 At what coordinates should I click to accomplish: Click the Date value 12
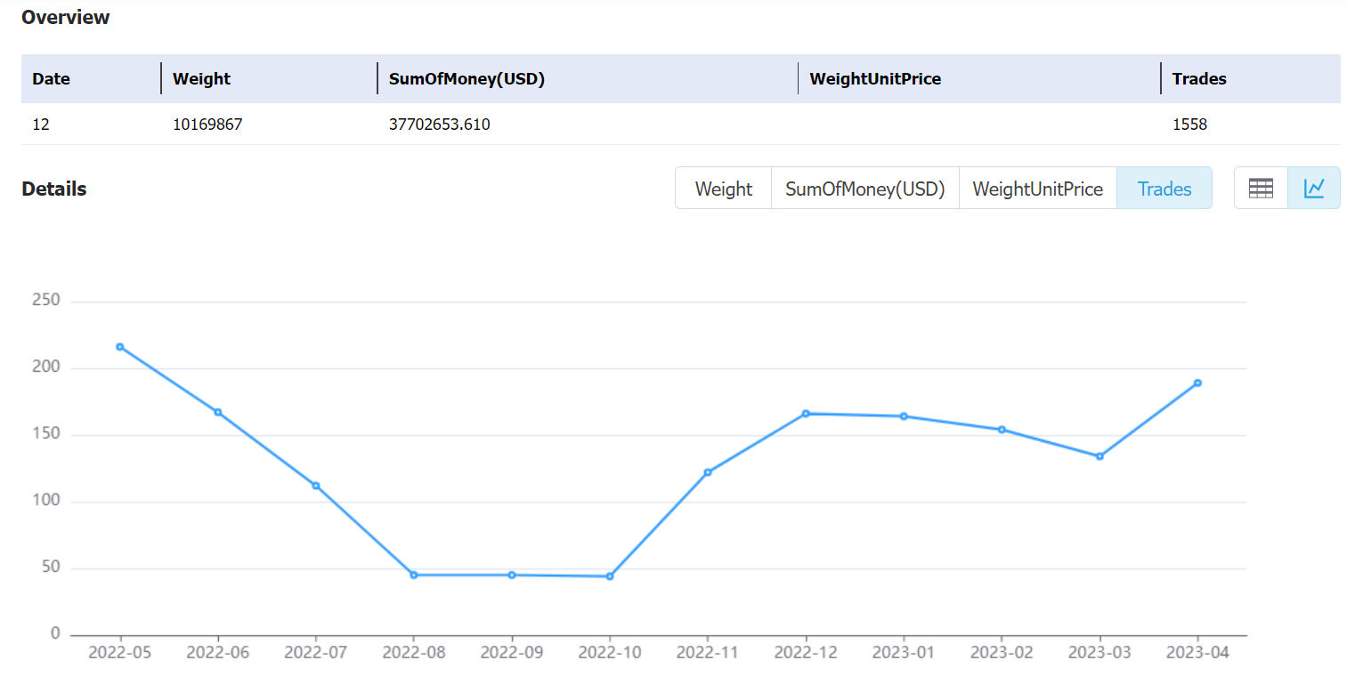pyautogui.click(x=41, y=125)
